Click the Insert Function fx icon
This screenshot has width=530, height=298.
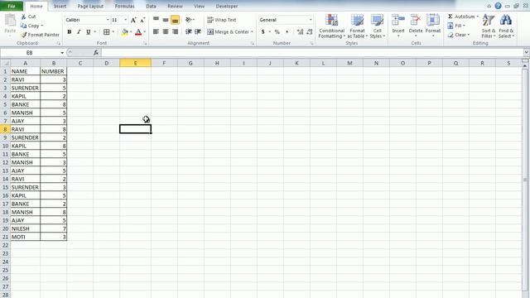96,53
